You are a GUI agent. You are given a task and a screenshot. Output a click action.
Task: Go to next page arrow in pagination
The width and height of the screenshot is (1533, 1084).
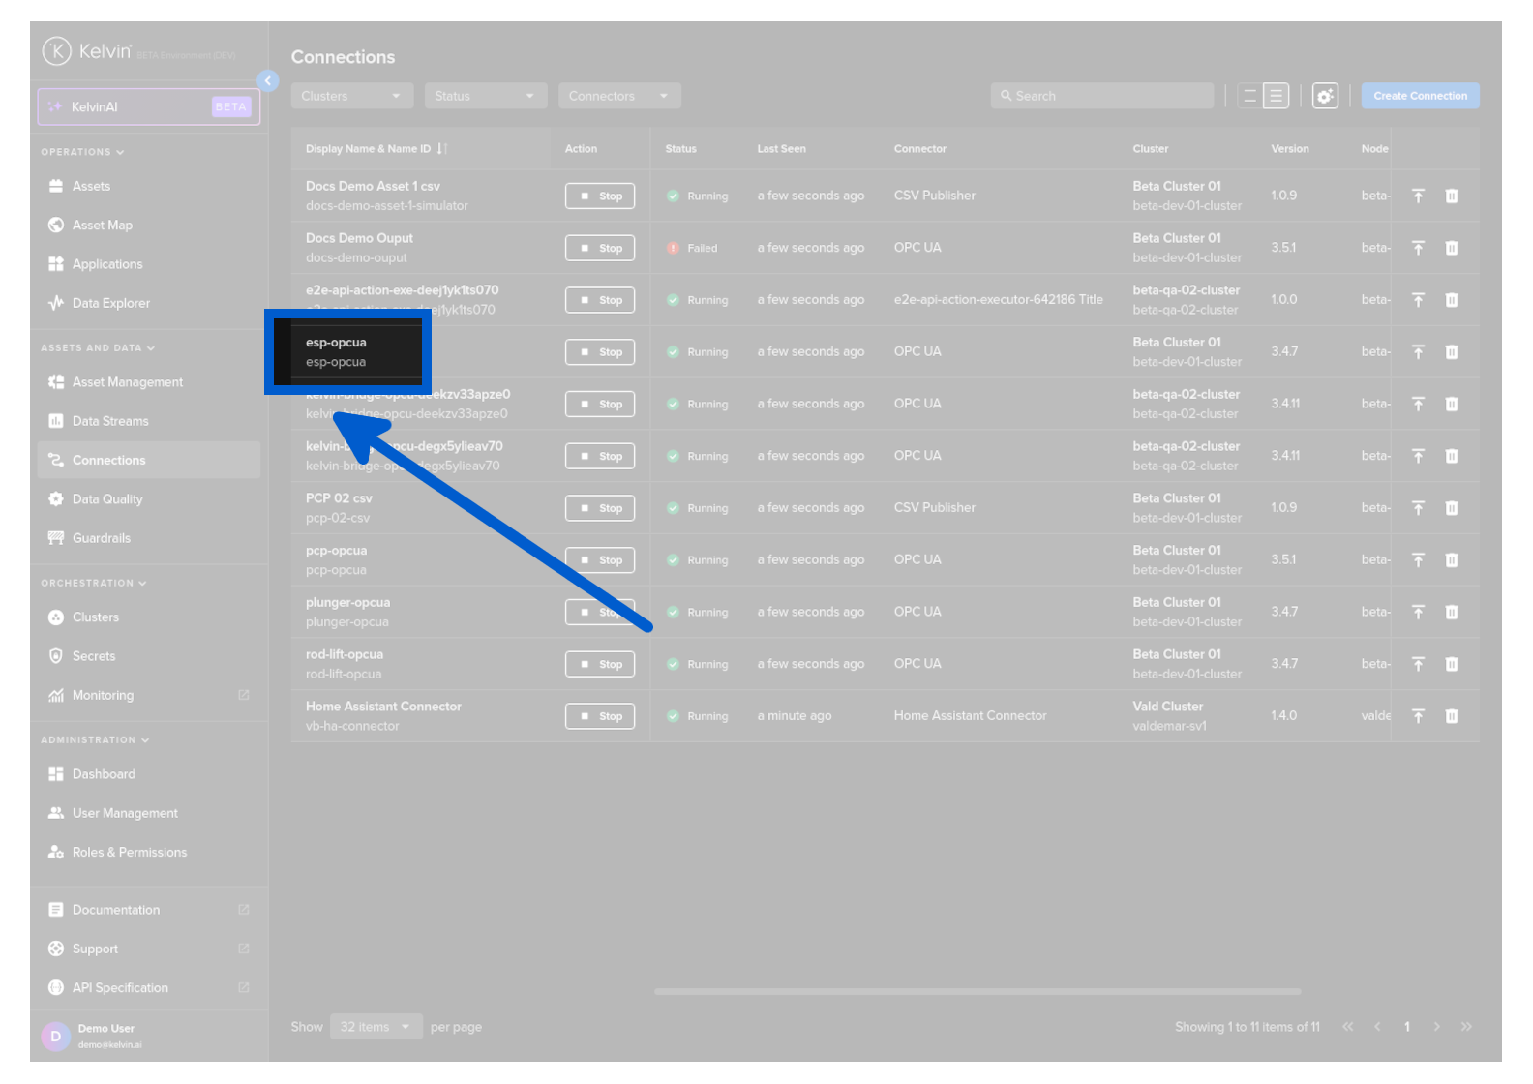[x=1436, y=1027]
